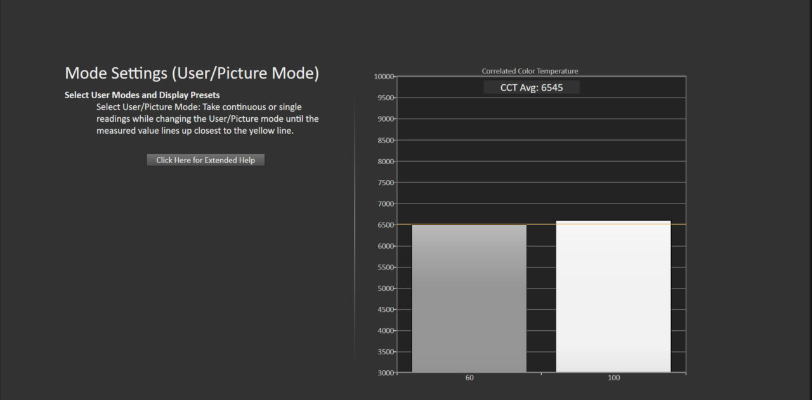Click the Select User Modes and Display Presets subheading
Screen dimensions: 812x400
coord(142,95)
